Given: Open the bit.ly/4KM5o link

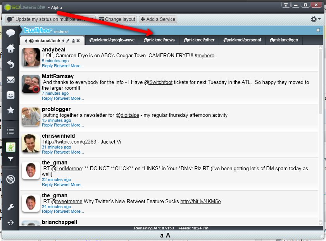Looking at the screenshot, I should pyautogui.click(x=200, y=202).
